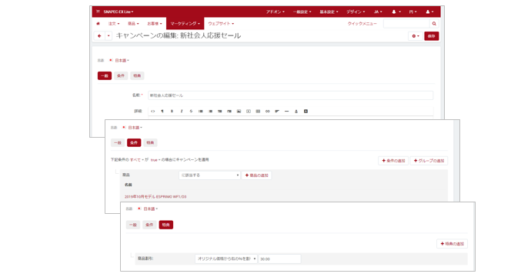
Task: Click the search box in the top bar
Action: [x=406, y=24]
